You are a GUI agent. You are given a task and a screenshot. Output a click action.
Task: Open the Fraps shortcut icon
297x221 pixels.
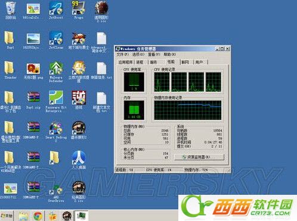pos(79,10)
